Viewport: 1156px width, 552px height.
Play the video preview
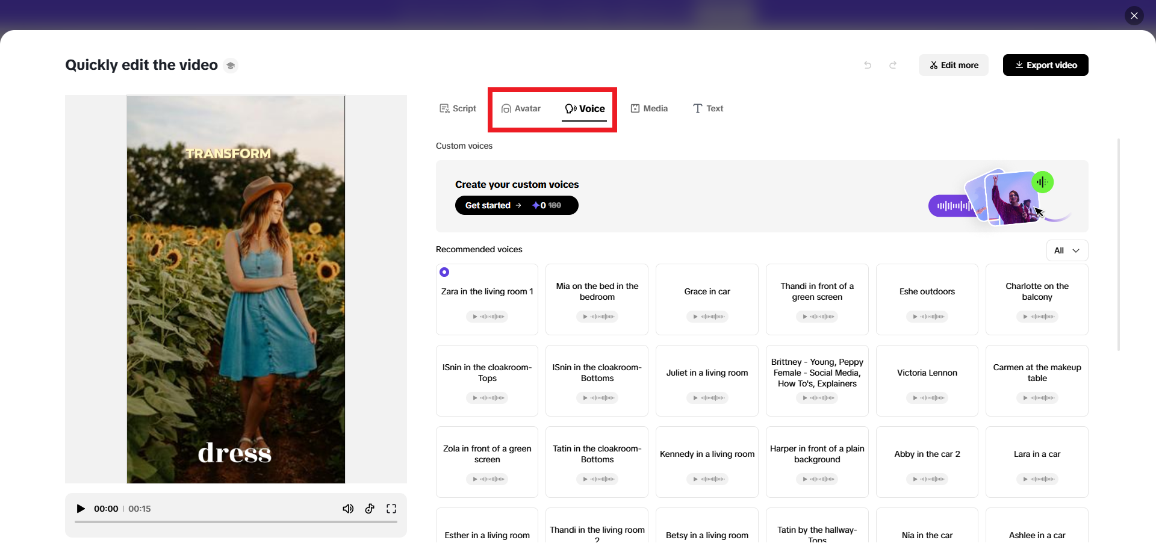pyautogui.click(x=81, y=509)
